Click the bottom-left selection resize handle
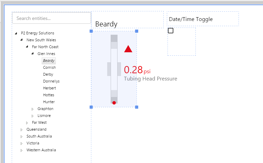Image resolution: width=263 pixels, height=163 pixels. [91, 107]
